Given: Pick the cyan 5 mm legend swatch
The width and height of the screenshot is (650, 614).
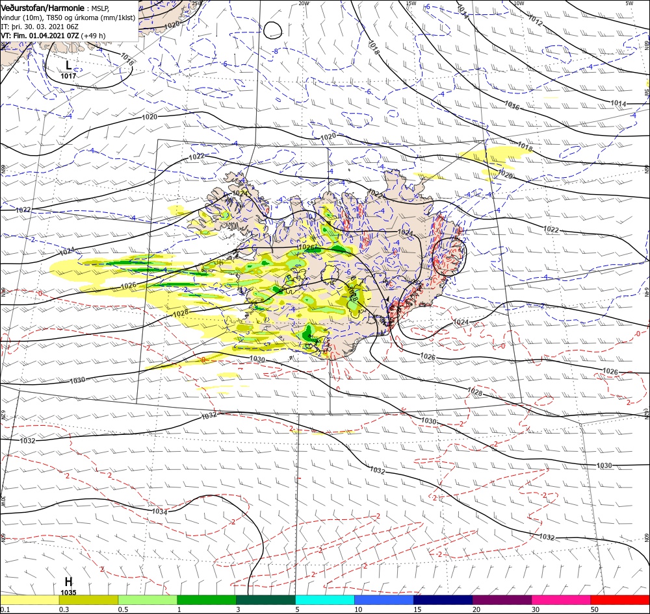Looking at the screenshot, I should tap(325, 600).
